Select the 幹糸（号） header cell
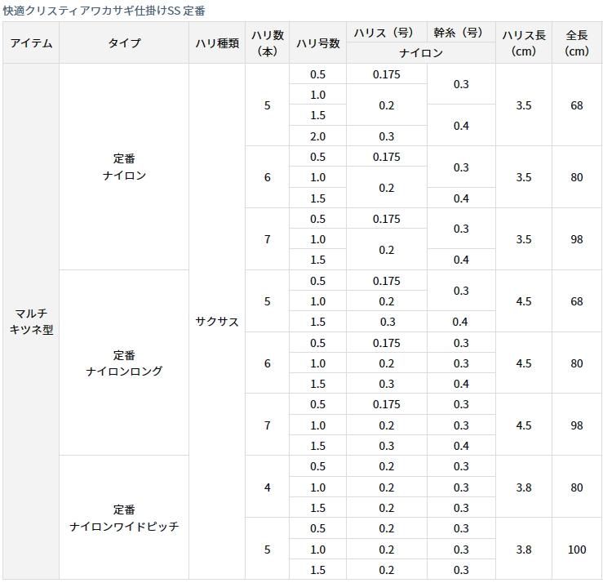Screen dimensions: 603x583 click(461, 33)
